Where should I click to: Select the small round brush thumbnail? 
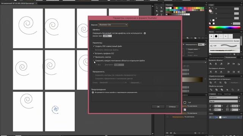click(211, 36)
